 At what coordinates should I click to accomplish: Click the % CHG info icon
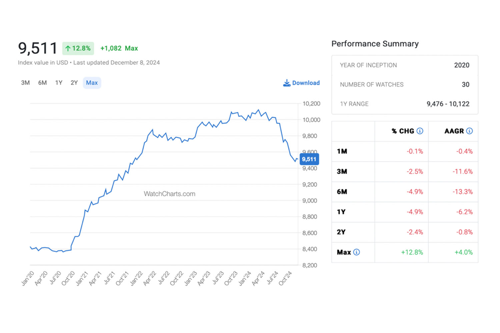tap(420, 131)
